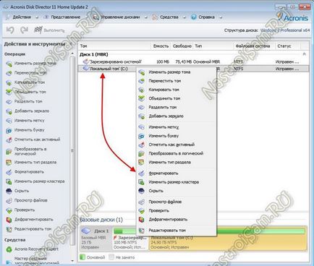
Task: Click the undo arrow in toolbar
Action: pyautogui.click(x=10, y=30)
